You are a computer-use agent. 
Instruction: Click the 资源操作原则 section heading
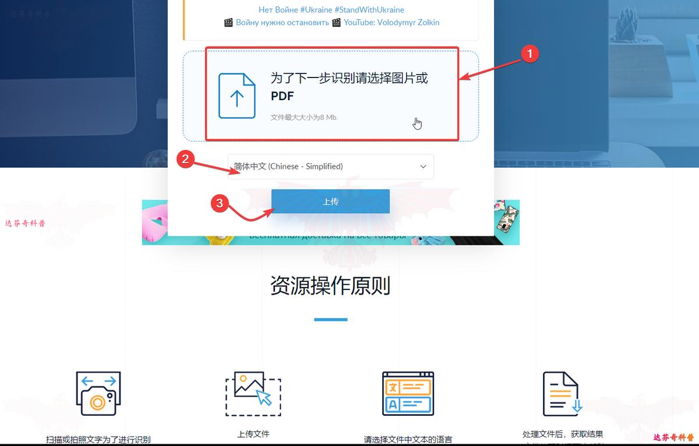point(330,285)
